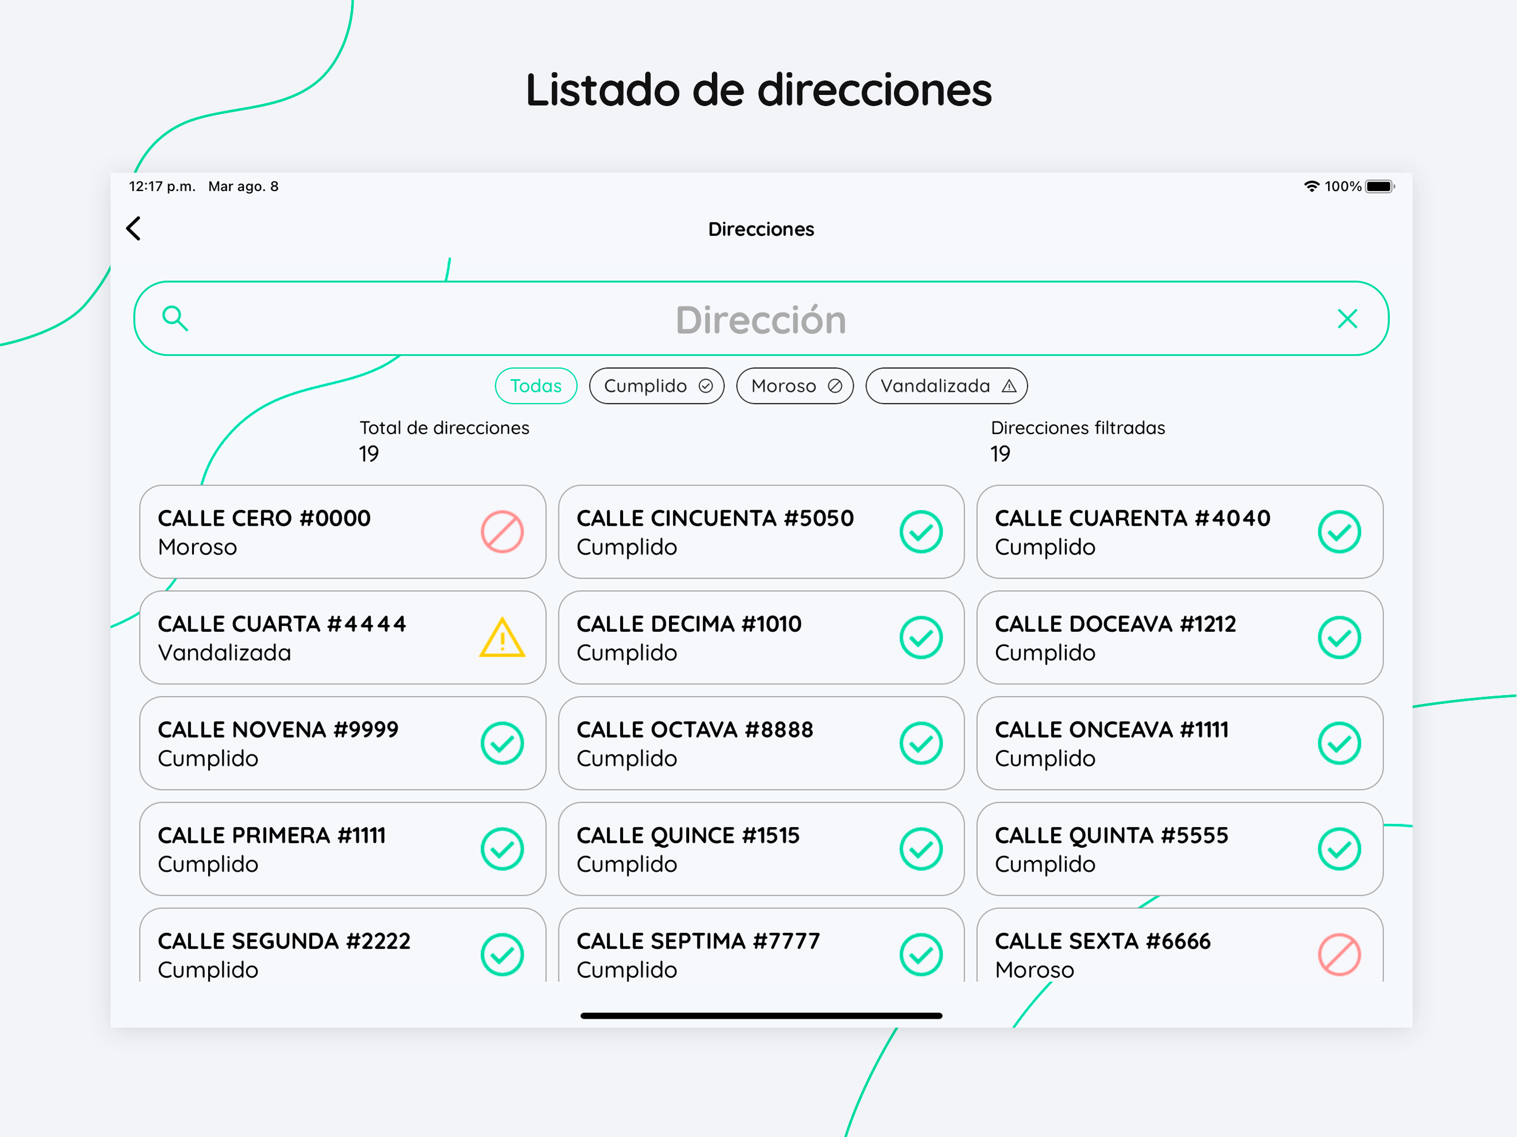Screen dimensions: 1517x1137
Task: Open the CALLE NOVENA #9999 address title
Action: point(278,730)
